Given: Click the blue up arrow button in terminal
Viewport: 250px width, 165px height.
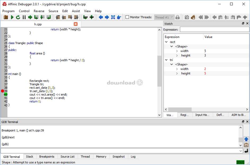Looking at the screenshot, I should tap(246, 139).
